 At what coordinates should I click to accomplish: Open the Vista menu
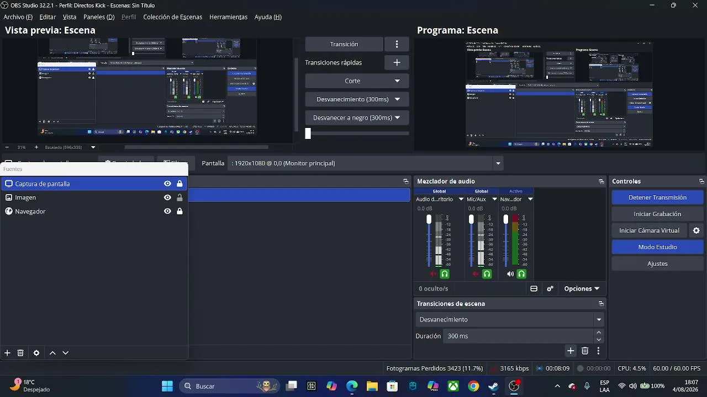tap(70, 17)
